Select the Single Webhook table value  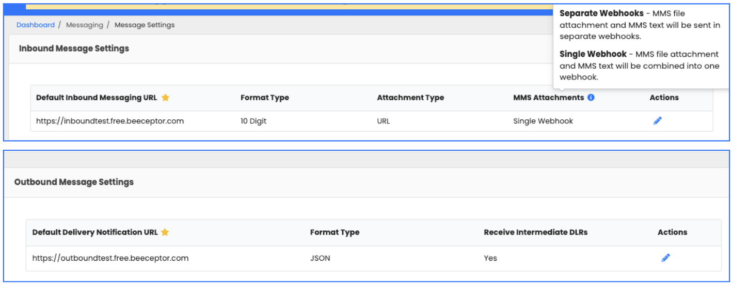543,121
